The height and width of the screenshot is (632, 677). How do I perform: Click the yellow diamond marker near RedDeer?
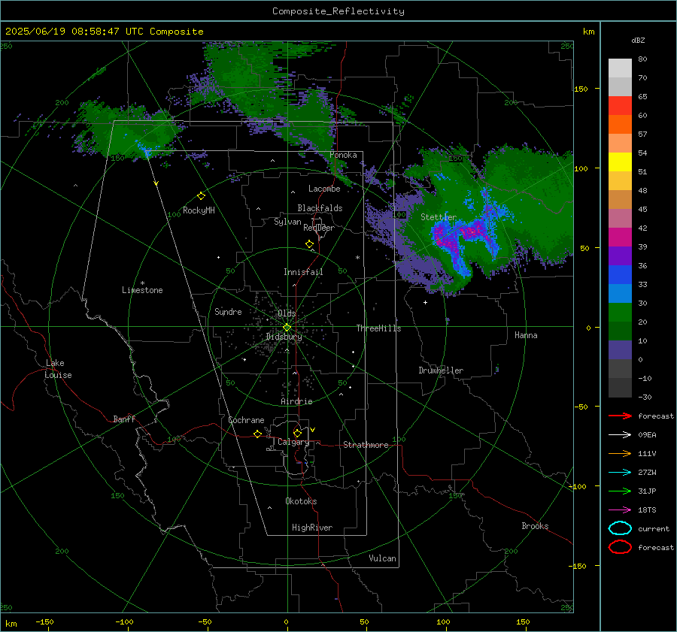[x=309, y=244]
